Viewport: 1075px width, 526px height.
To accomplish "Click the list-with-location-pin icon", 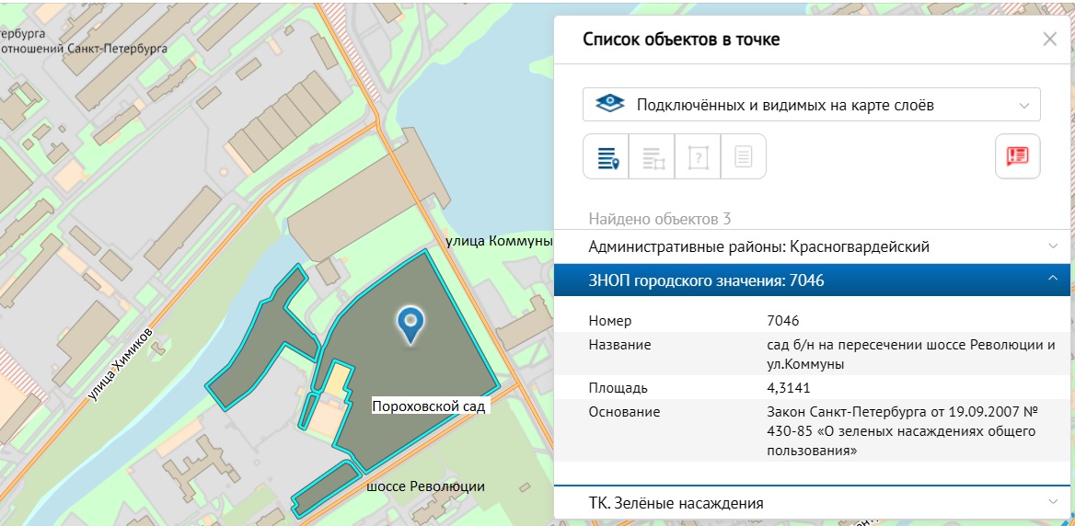I will point(607,156).
